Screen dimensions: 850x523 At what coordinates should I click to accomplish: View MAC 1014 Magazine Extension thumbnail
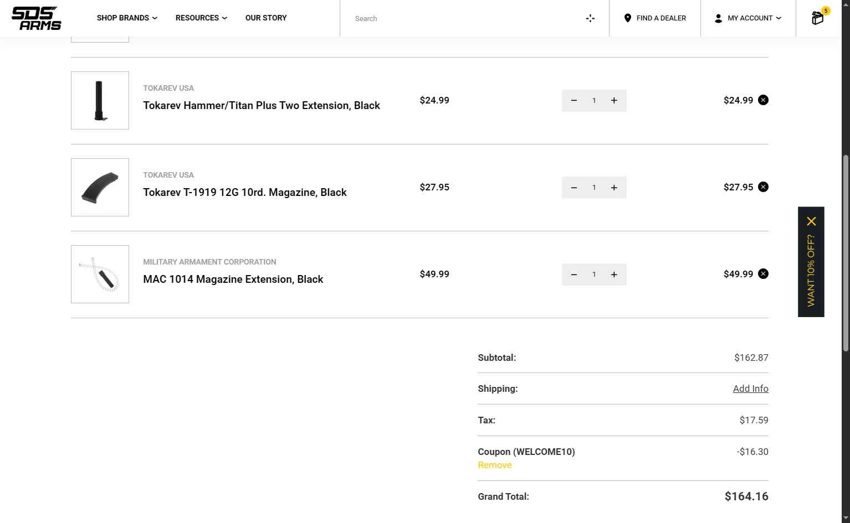coord(100,275)
